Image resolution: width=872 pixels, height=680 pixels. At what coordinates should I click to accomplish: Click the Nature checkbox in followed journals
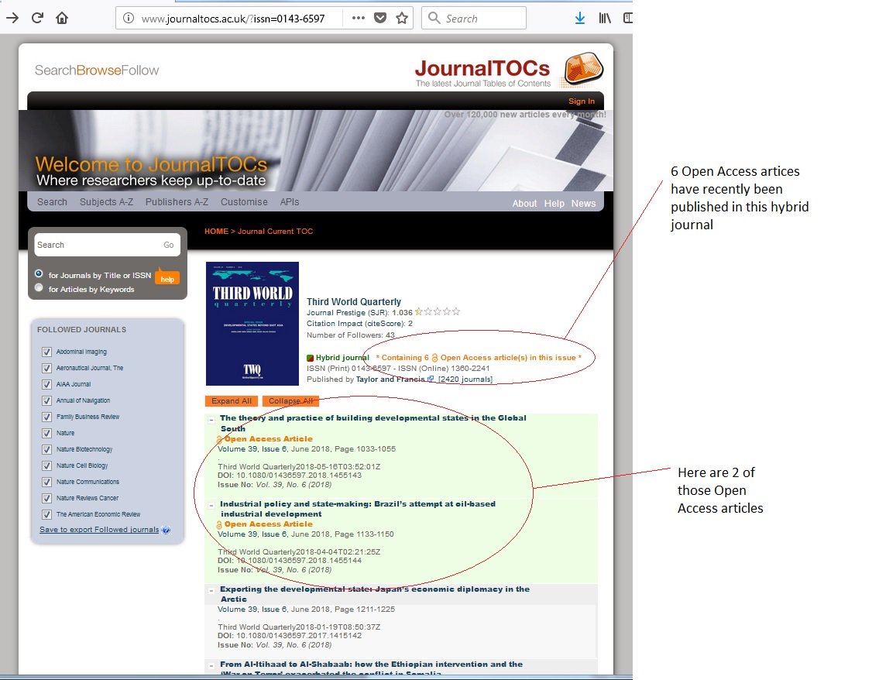pos(46,433)
